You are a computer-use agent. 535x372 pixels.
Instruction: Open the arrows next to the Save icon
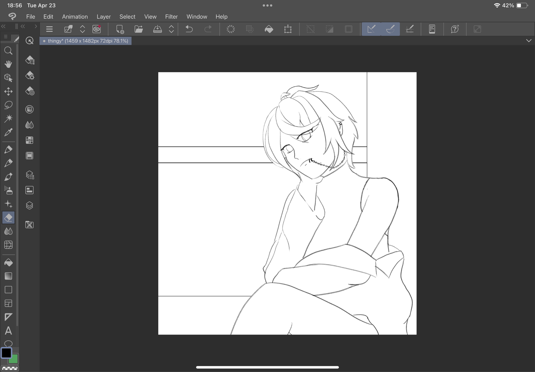click(171, 29)
